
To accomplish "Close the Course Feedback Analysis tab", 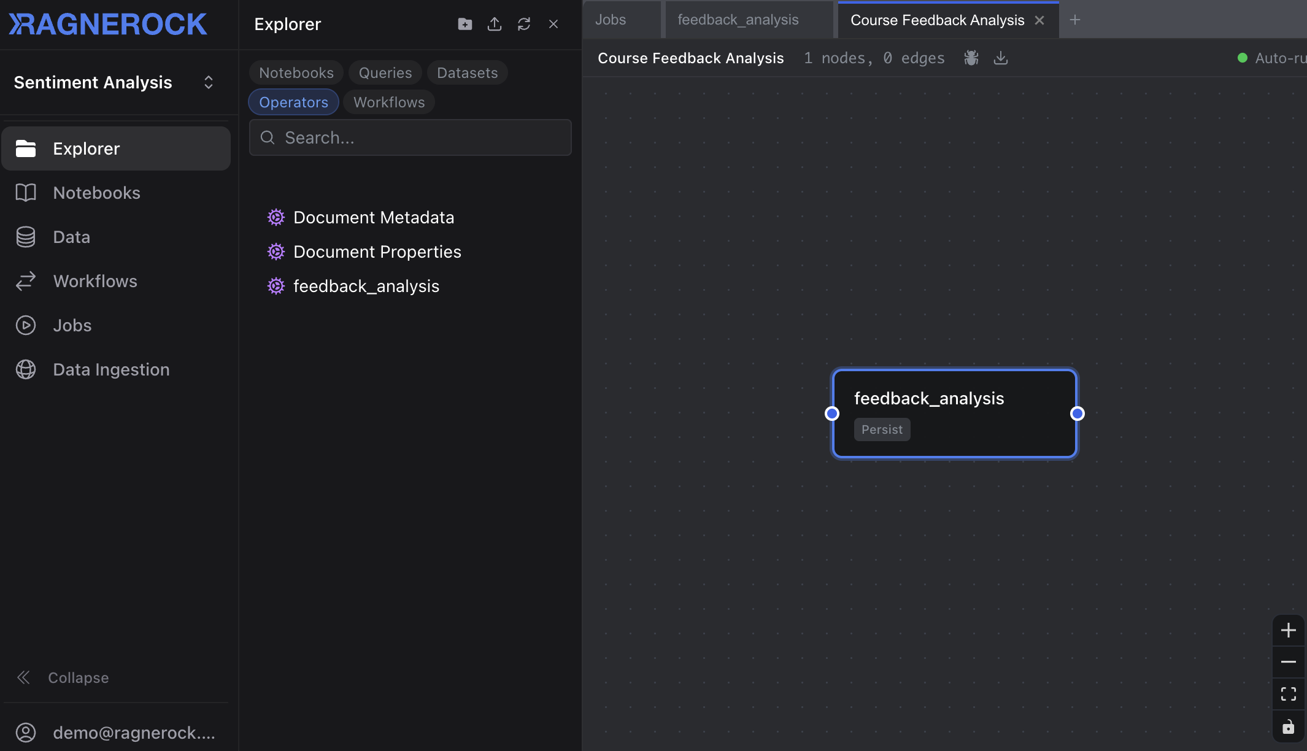I will (1039, 20).
